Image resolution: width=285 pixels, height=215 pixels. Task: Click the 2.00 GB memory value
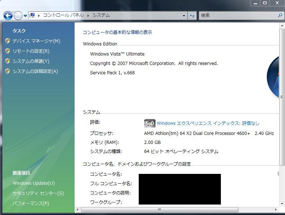pos(152,142)
